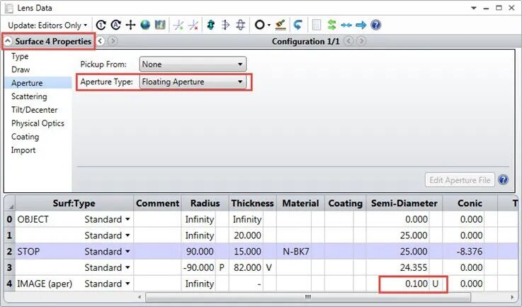The height and width of the screenshot is (307, 522).
Task: Open the Pickup From dropdown
Action: (193, 65)
